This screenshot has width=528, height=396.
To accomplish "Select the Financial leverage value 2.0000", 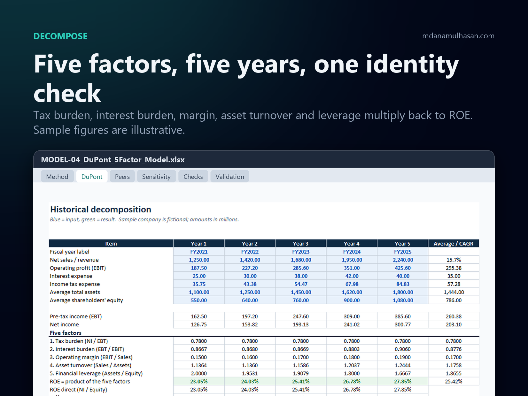I will (x=199, y=373).
